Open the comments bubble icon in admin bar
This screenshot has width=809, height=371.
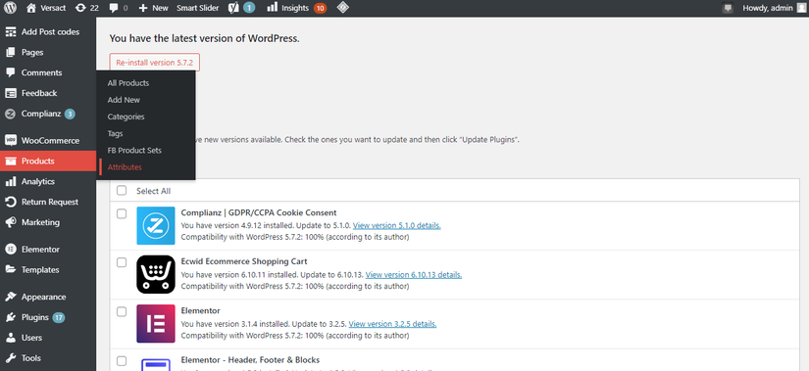(x=114, y=8)
